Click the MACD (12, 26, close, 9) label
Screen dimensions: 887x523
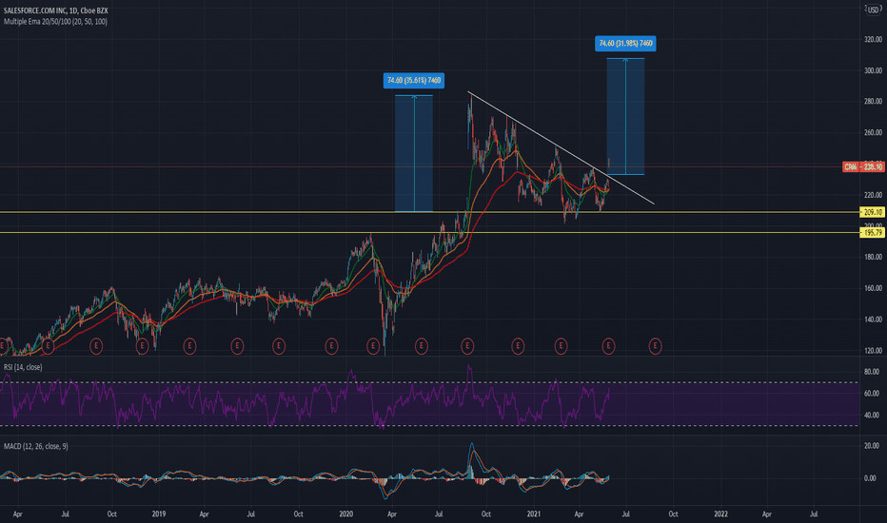tap(35, 446)
